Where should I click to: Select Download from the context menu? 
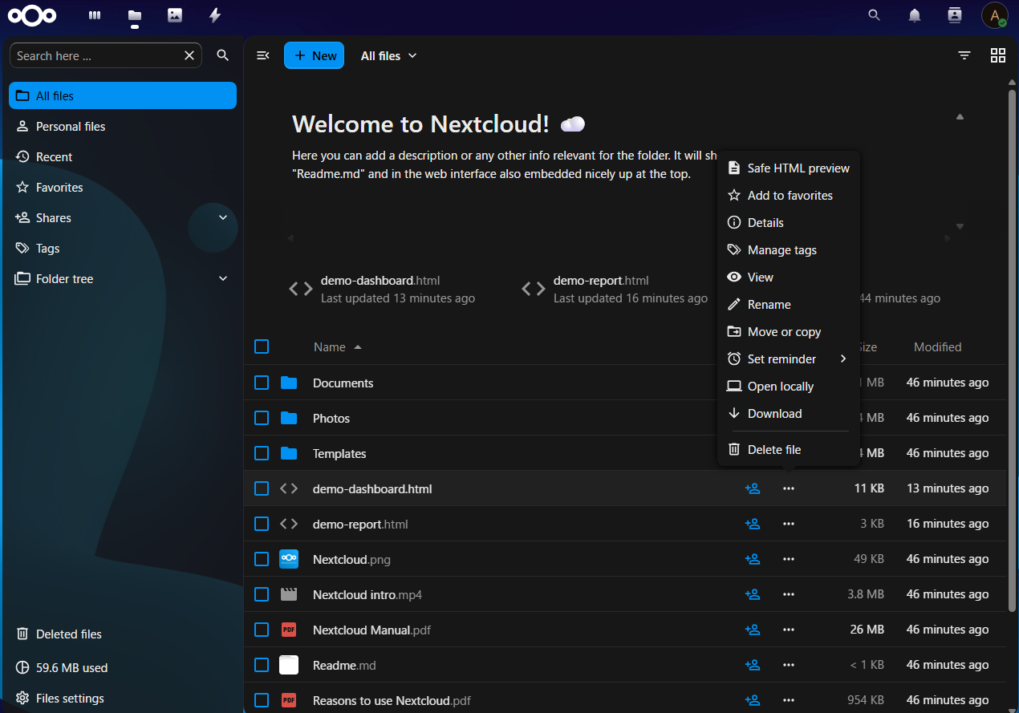787,413
